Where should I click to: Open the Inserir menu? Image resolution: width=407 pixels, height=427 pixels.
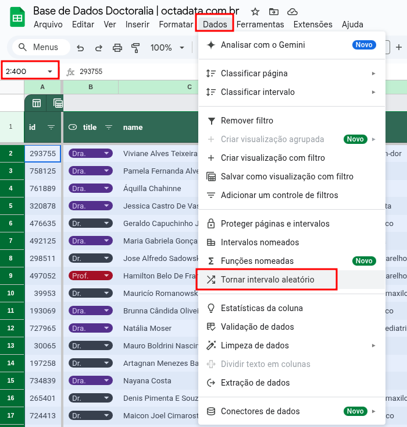pos(137,24)
